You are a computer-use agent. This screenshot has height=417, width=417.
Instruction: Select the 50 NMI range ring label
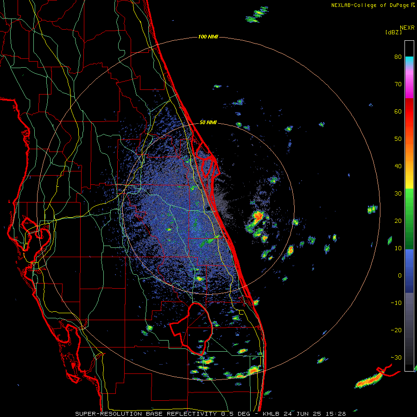pyautogui.click(x=208, y=123)
